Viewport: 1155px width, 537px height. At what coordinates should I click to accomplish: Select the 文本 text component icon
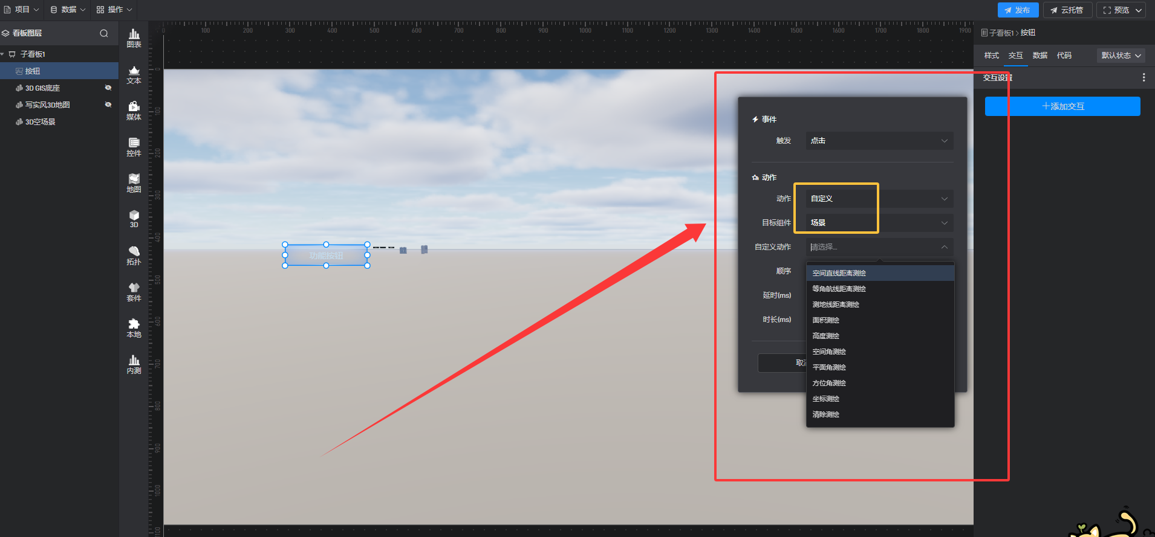point(134,75)
